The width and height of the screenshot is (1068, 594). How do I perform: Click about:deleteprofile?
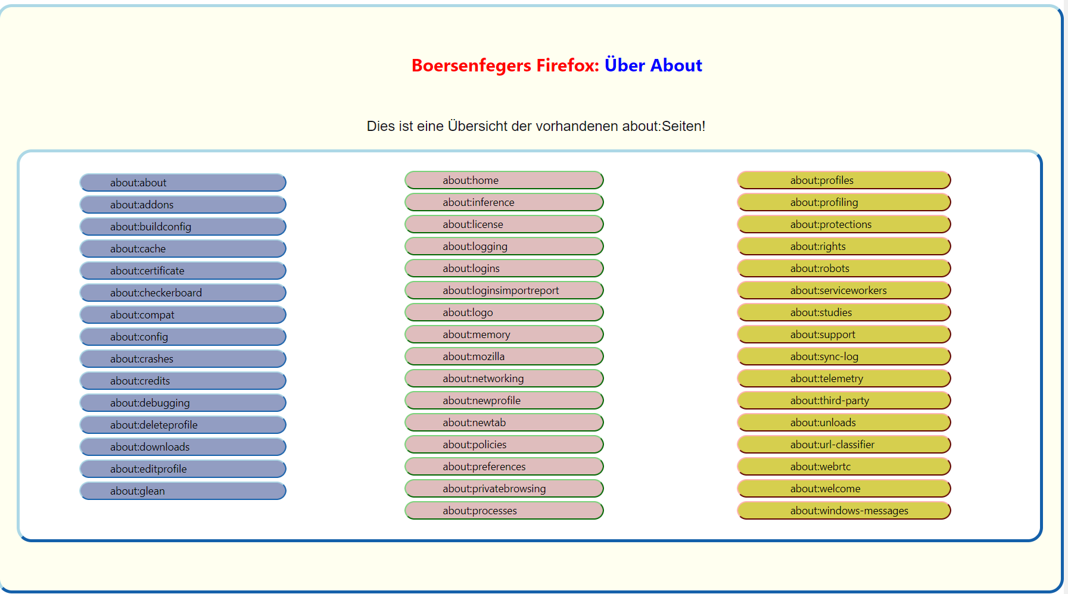click(183, 425)
